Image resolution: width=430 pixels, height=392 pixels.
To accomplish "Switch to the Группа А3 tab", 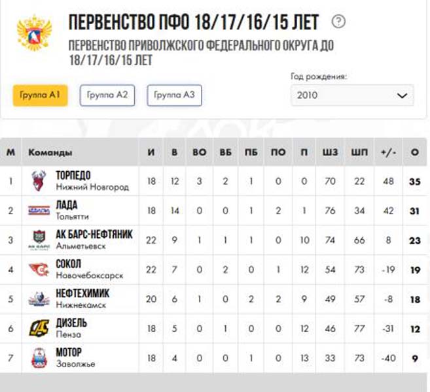I will pos(174,95).
